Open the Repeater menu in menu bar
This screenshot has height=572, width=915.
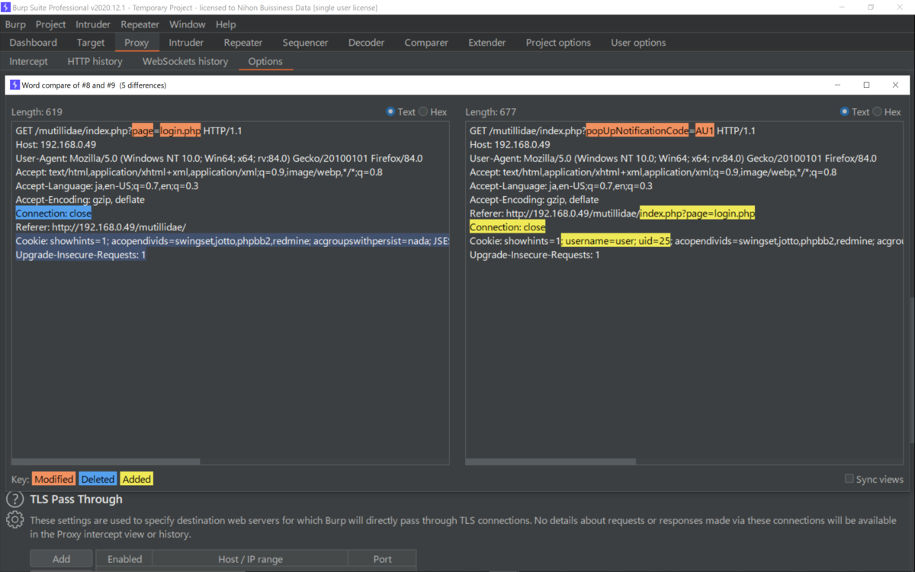(140, 24)
